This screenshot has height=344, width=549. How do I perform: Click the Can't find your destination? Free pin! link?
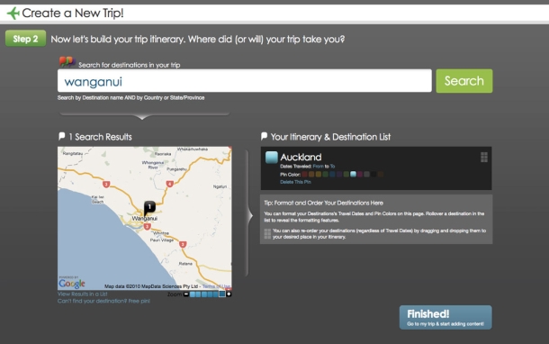[103, 301]
